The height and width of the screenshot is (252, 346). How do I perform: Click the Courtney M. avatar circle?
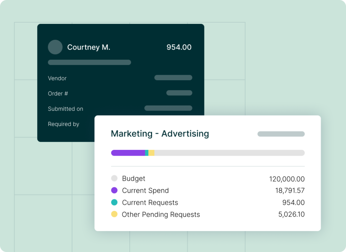pyautogui.click(x=55, y=47)
